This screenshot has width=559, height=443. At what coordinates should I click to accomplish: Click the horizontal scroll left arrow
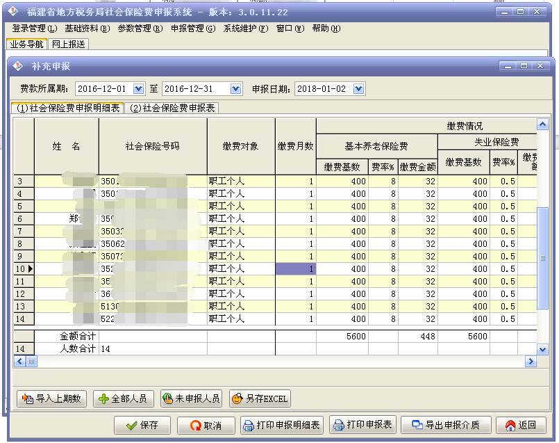19,362
